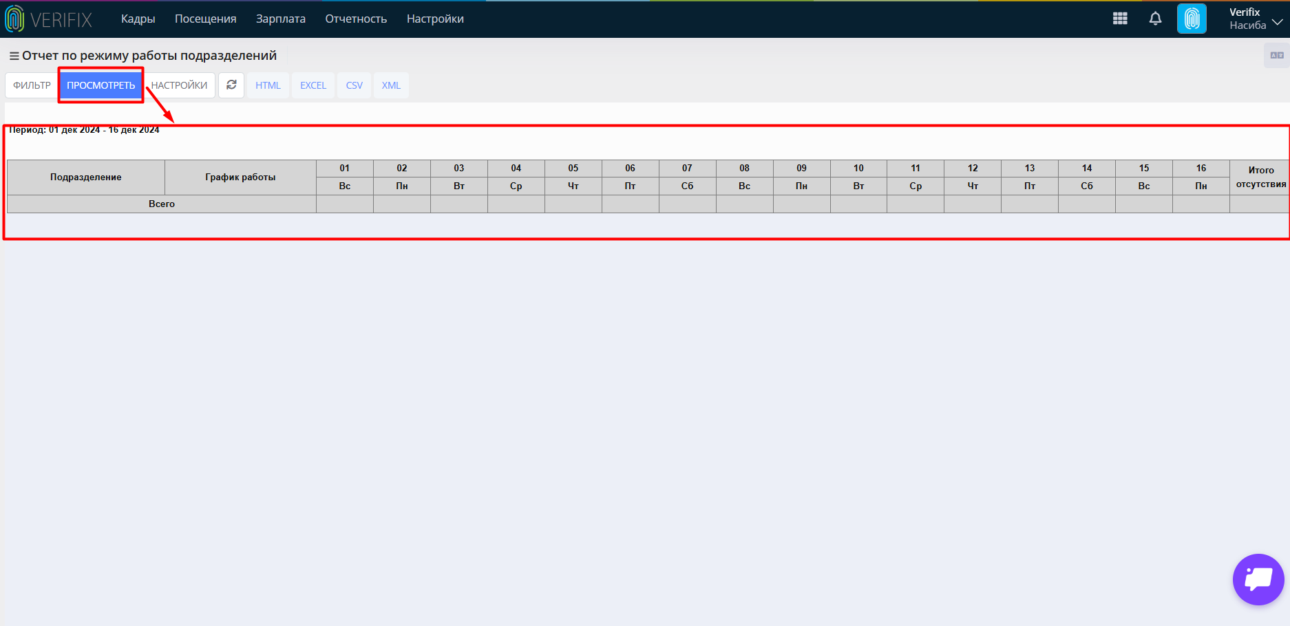Click the Всего total row label
Image resolution: width=1290 pixels, height=626 pixels.
[x=162, y=204]
